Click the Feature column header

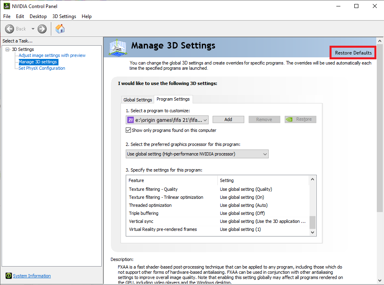click(x=172, y=180)
